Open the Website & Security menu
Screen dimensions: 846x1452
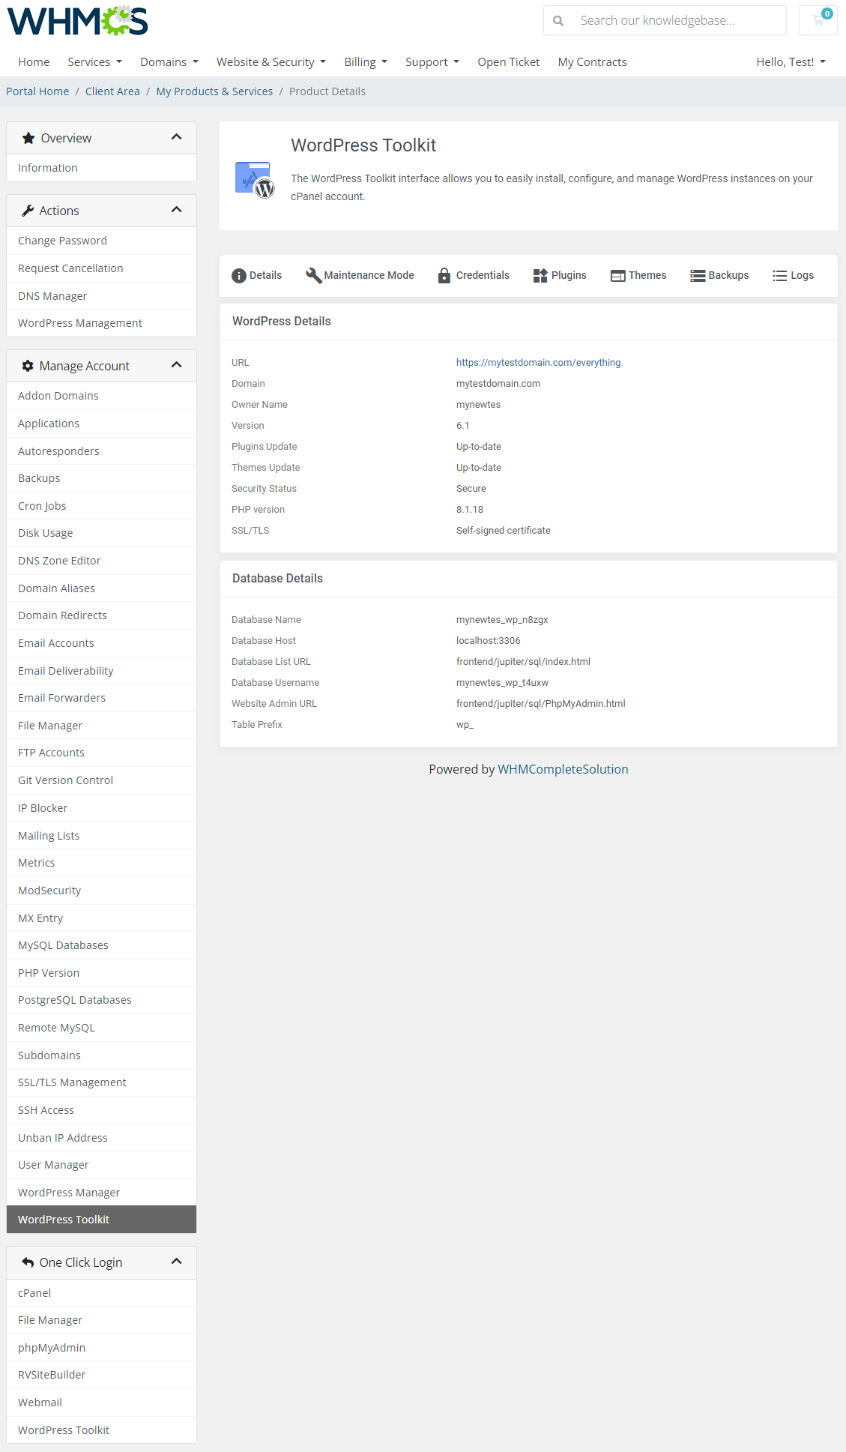point(271,61)
